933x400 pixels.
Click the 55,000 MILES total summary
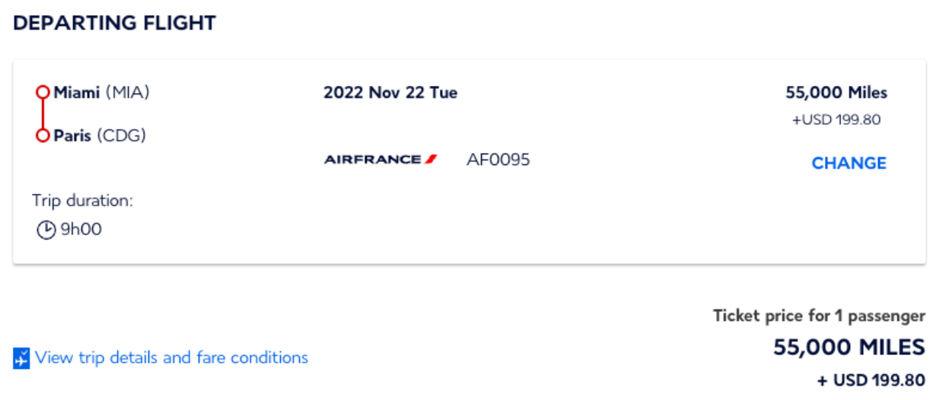(849, 348)
